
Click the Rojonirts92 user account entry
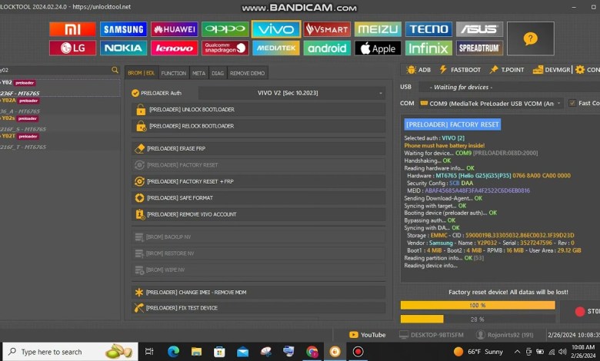click(x=505, y=335)
